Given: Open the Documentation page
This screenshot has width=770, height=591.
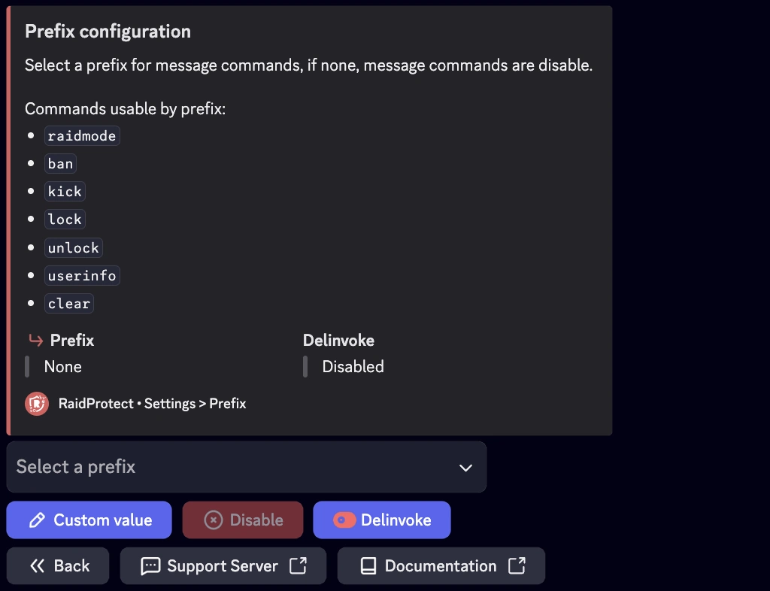Looking at the screenshot, I should [441, 565].
